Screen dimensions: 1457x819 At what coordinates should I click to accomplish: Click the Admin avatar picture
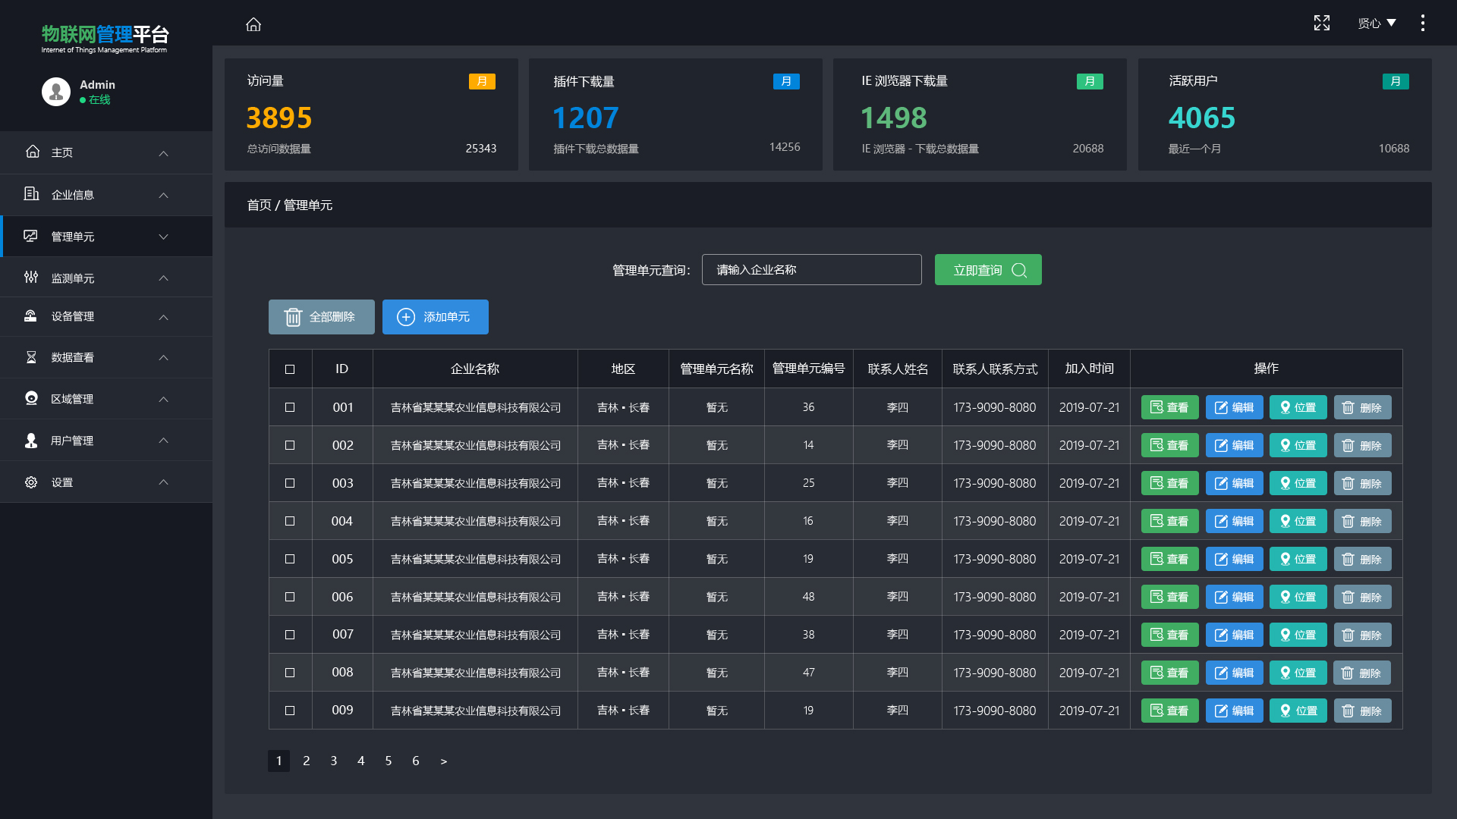click(56, 92)
